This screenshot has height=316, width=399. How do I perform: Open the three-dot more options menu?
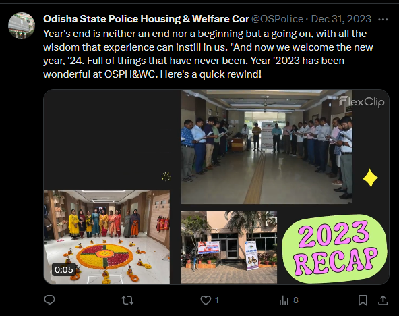(383, 19)
